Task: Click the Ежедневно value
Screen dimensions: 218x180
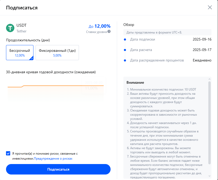Action: (202, 60)
